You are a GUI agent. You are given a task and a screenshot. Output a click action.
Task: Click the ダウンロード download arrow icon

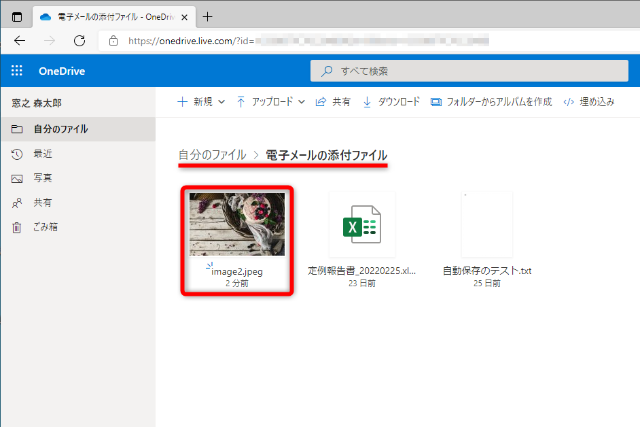(x=367, y=102)
